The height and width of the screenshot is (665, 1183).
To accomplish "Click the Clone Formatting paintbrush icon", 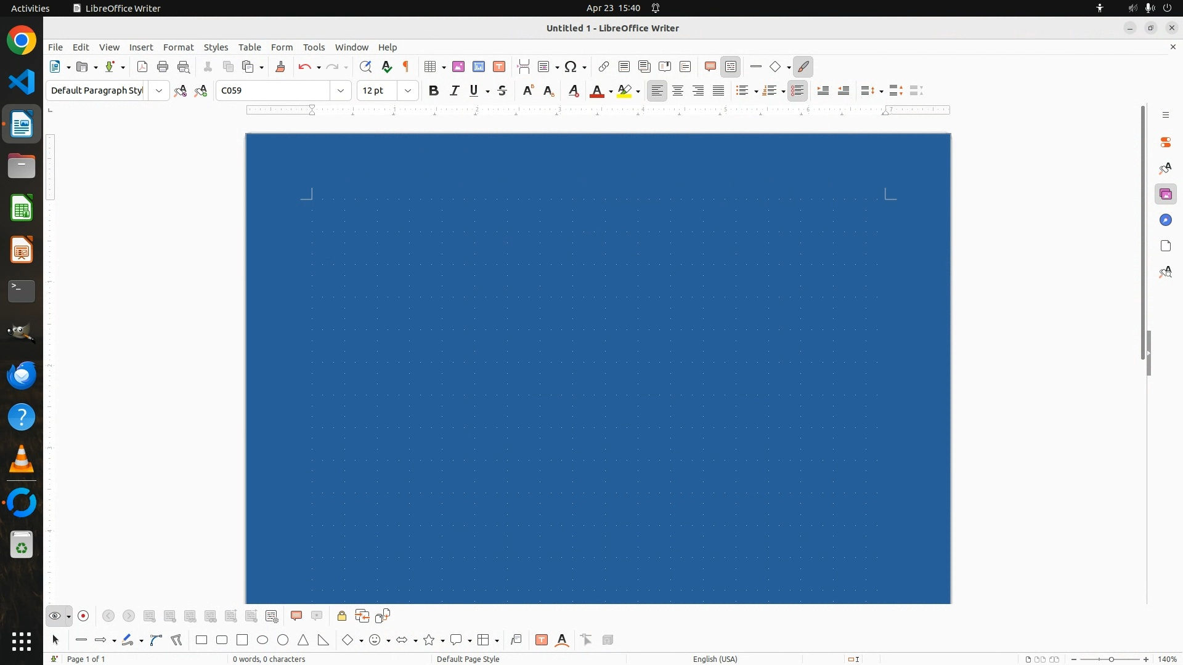I will (x=280, y=66).
